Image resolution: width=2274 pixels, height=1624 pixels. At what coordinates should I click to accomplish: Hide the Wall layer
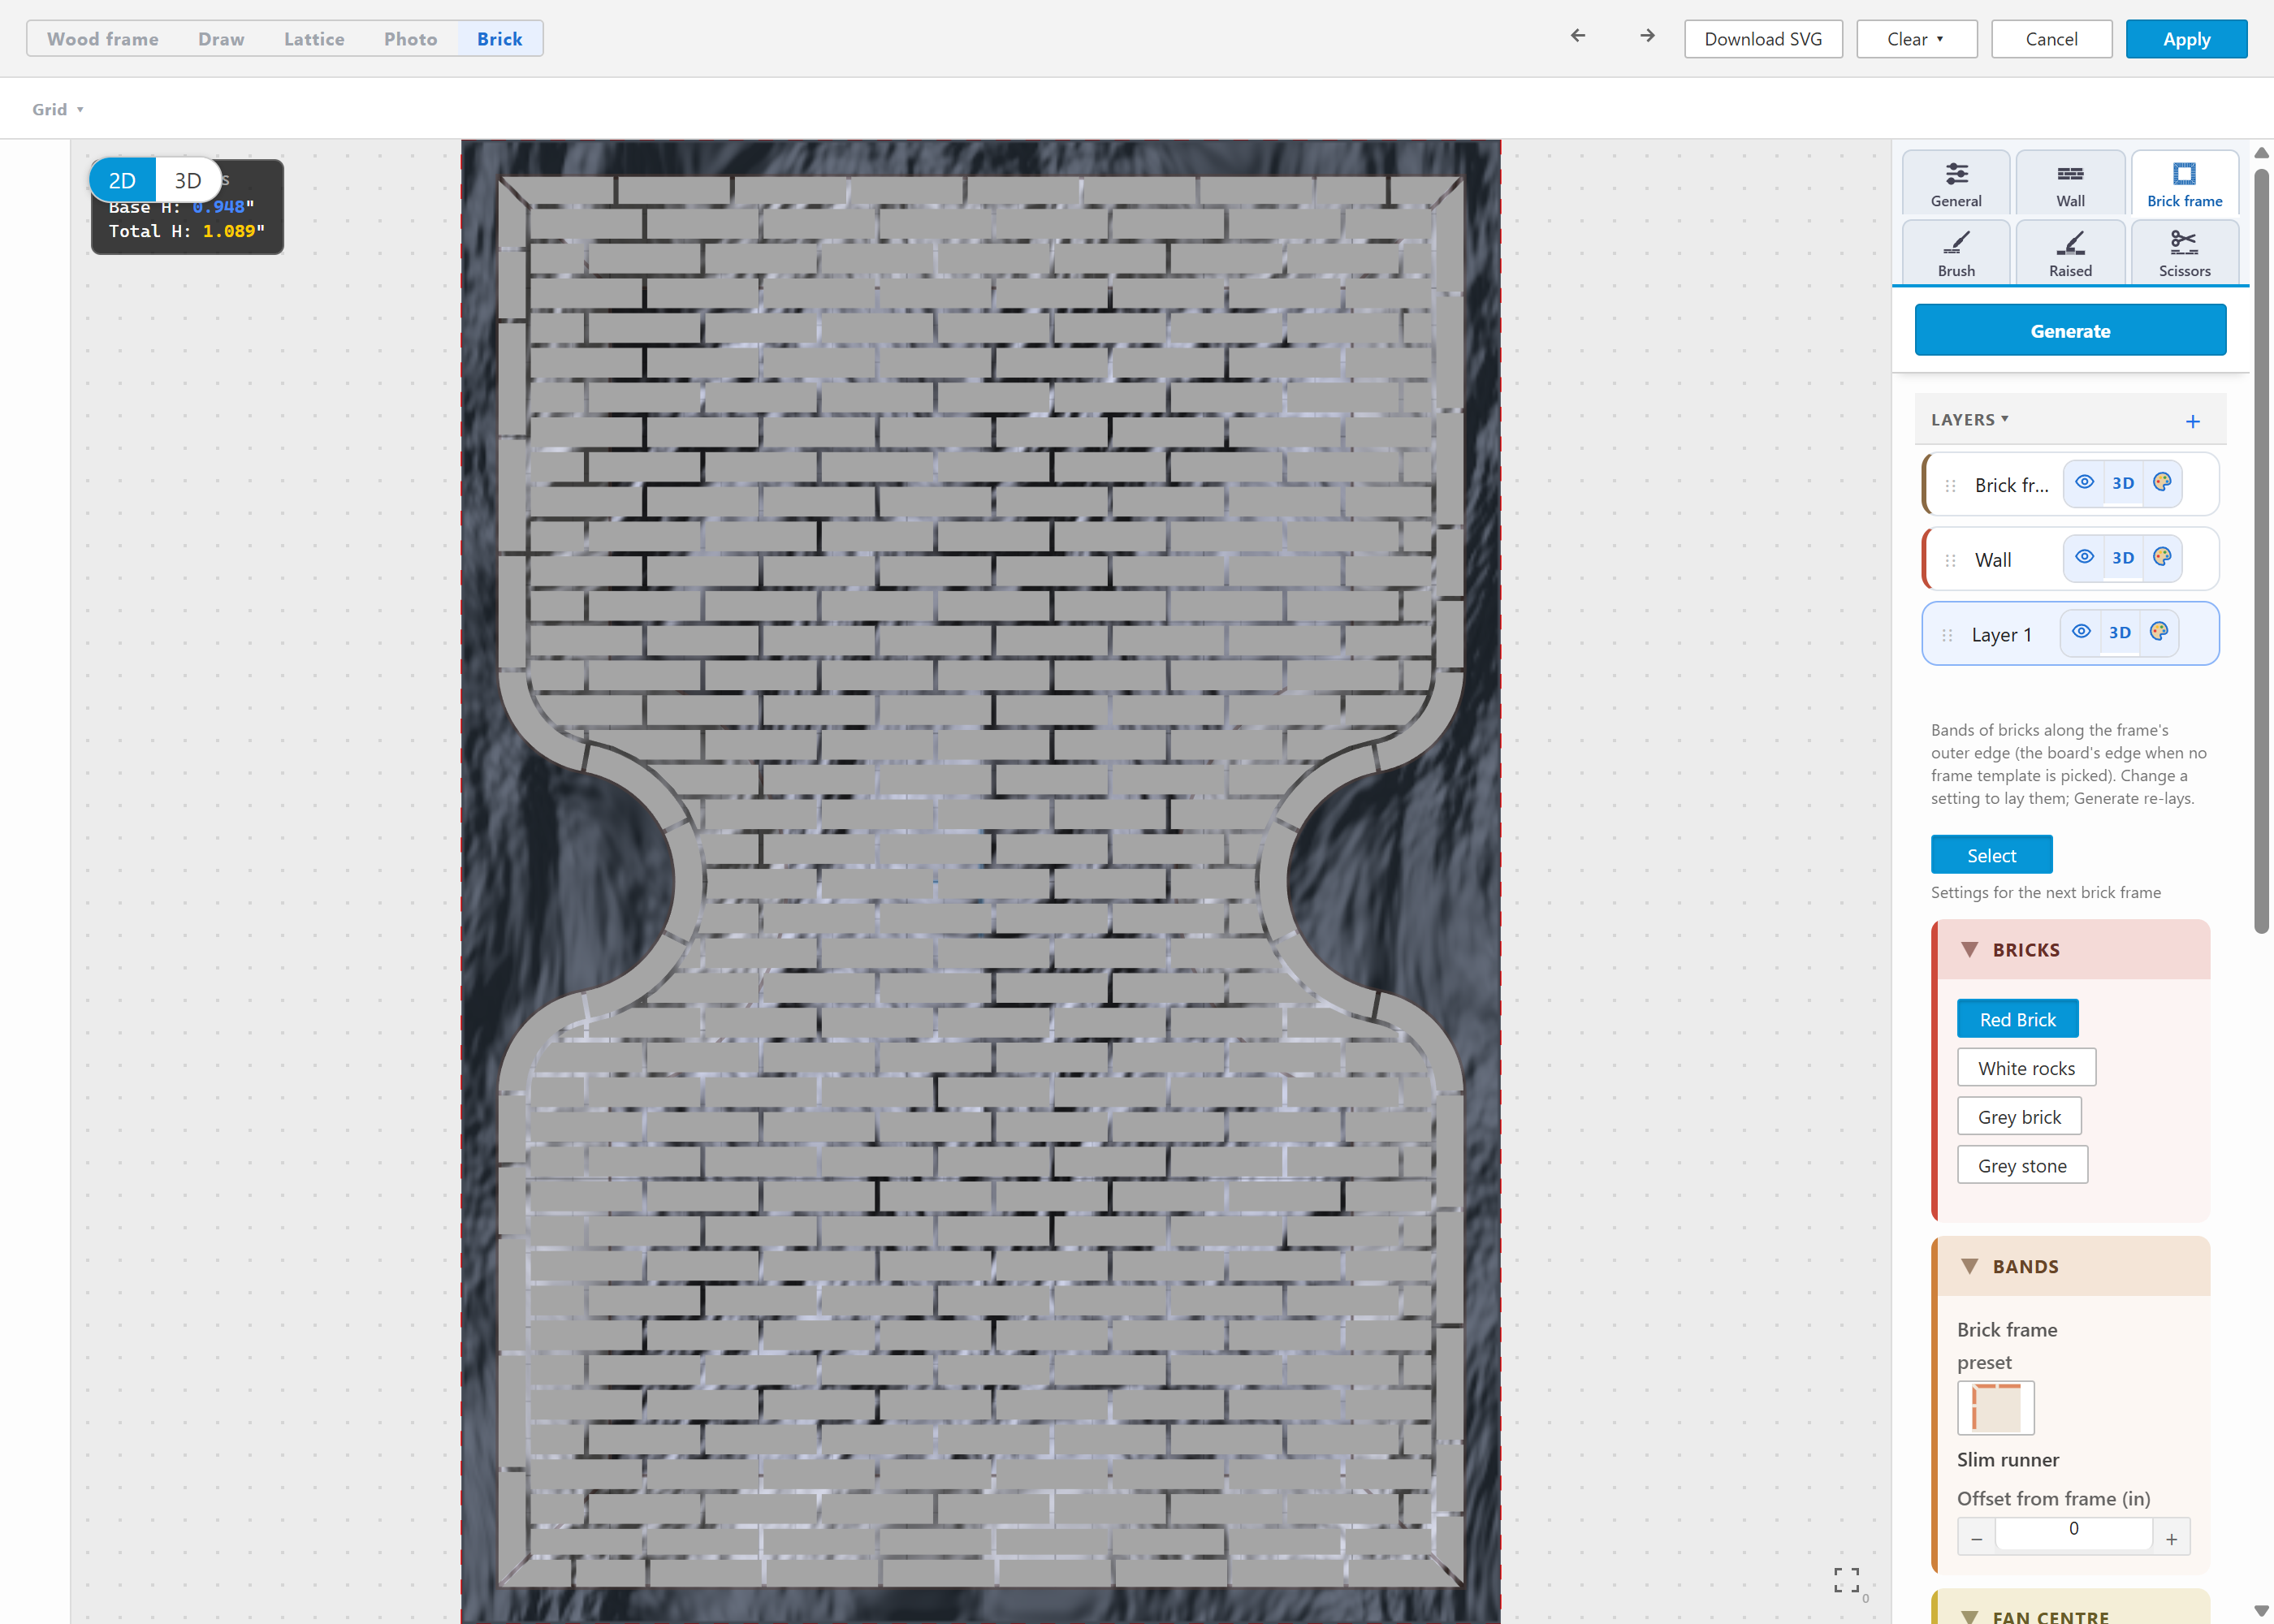tap(2084, 557)
